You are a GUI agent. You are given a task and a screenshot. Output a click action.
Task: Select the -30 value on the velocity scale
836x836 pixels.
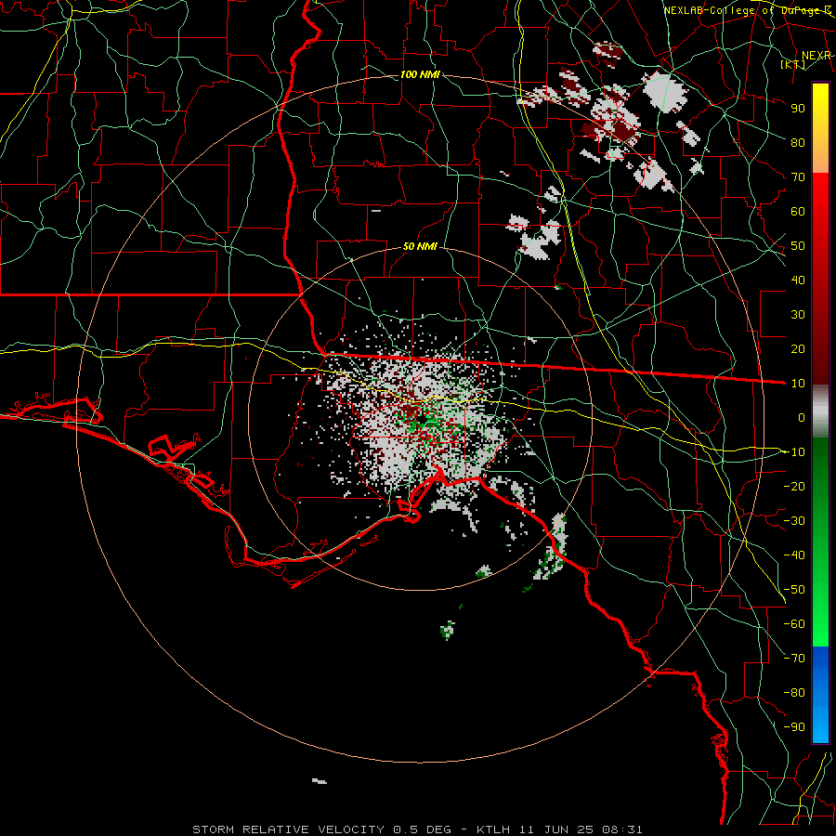pos(794,521)
